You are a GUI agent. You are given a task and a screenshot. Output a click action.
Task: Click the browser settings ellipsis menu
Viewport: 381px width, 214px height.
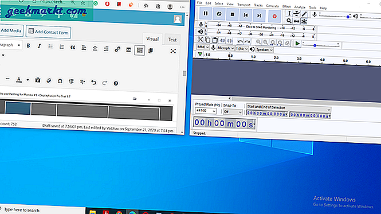point(182,7)
